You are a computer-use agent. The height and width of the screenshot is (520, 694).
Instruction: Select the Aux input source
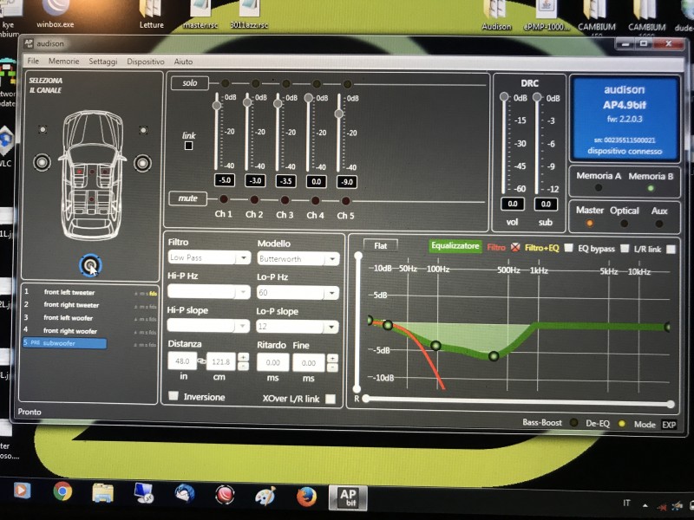[659, 224]
